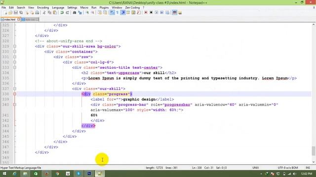Image resolution: width=316 pixels, height=177 pixels.
Task: Click Synchronize vertical scrolling icon
Action: tap(100, 13)
